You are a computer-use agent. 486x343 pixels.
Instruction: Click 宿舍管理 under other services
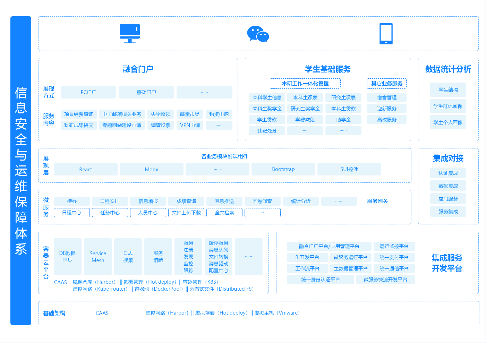click(x=386, y=97)
